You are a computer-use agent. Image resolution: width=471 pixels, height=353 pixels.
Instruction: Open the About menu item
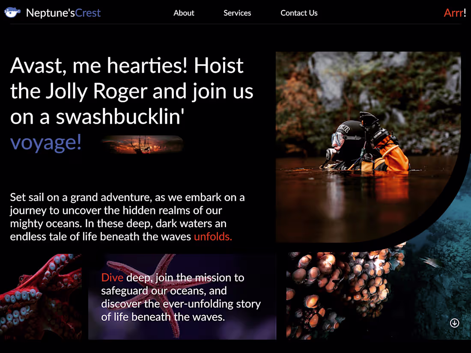[184, 13]
